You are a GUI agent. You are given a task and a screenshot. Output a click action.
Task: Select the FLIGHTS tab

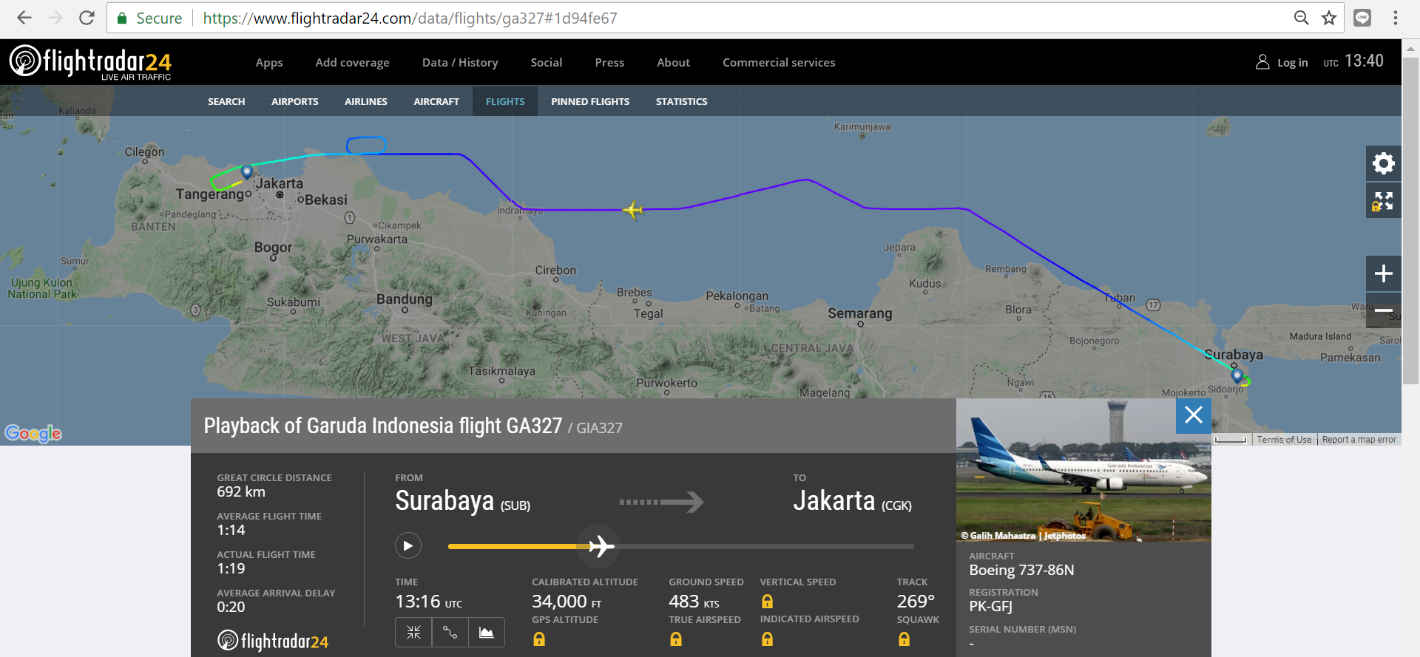click(505, 101)
